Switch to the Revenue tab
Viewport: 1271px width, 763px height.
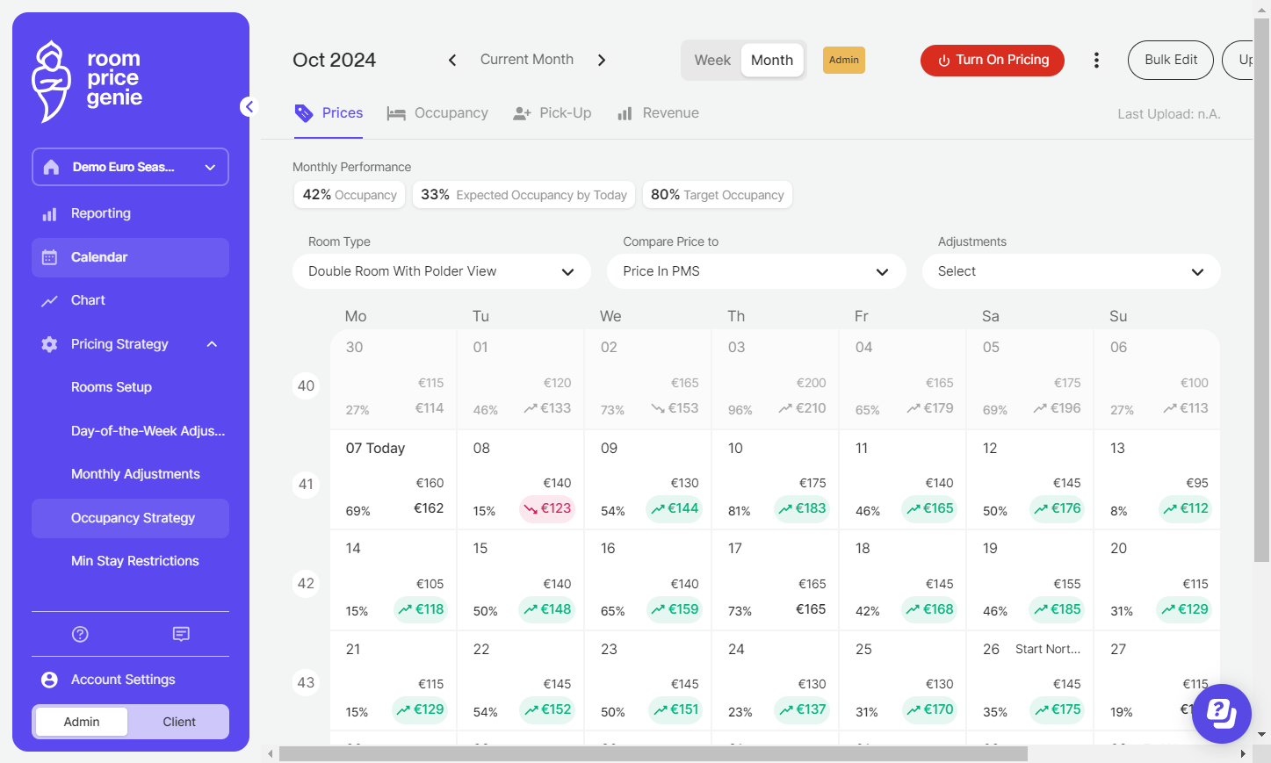point(658,113)
